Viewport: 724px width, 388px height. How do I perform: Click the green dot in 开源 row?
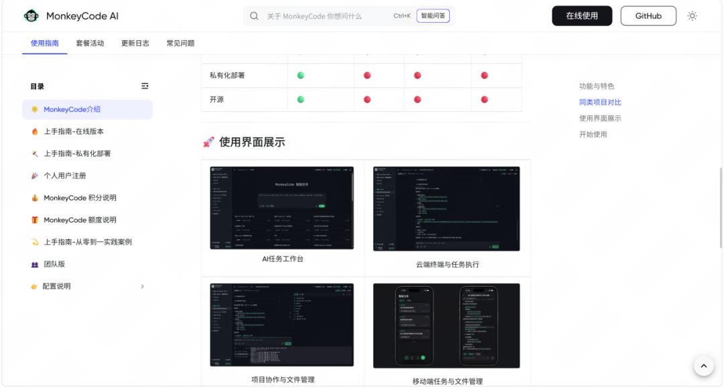300,99
